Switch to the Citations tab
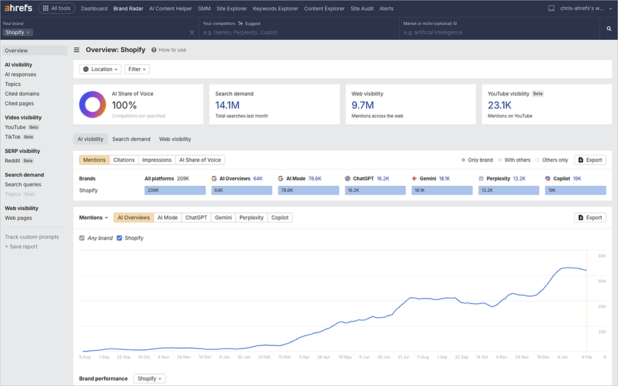This screenshot has width=618, height=386. (x=124, y=160)
